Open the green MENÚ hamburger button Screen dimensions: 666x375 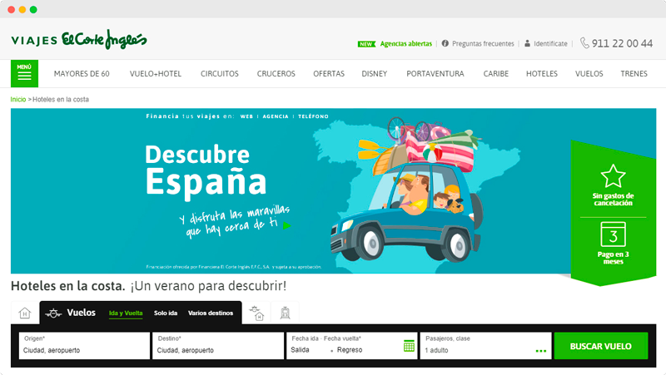click(24, 73)
